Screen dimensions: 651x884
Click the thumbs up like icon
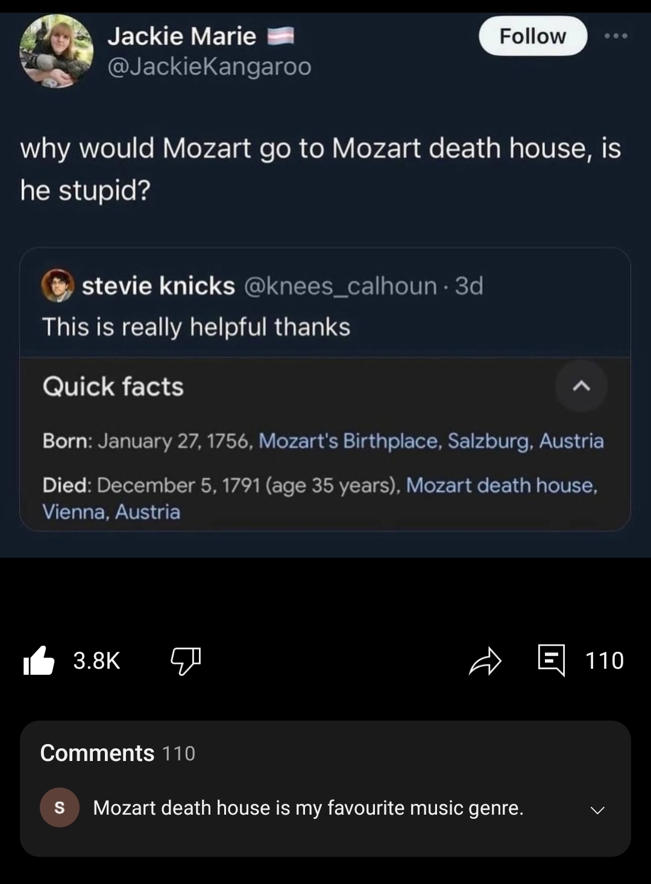pyautogui.click(x=39, y=660)
